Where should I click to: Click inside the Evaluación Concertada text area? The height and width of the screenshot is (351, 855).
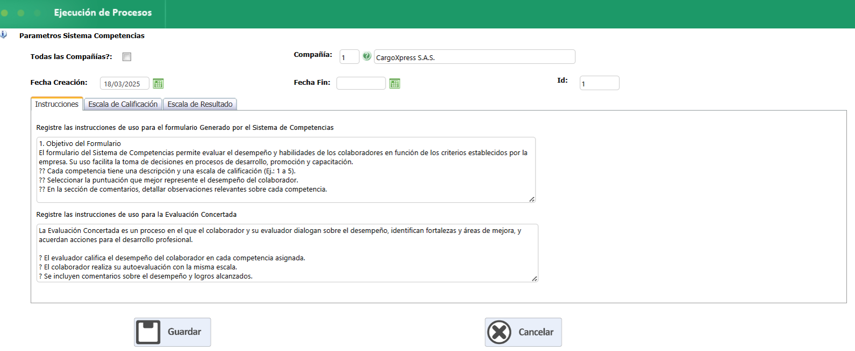click(287, 253)
